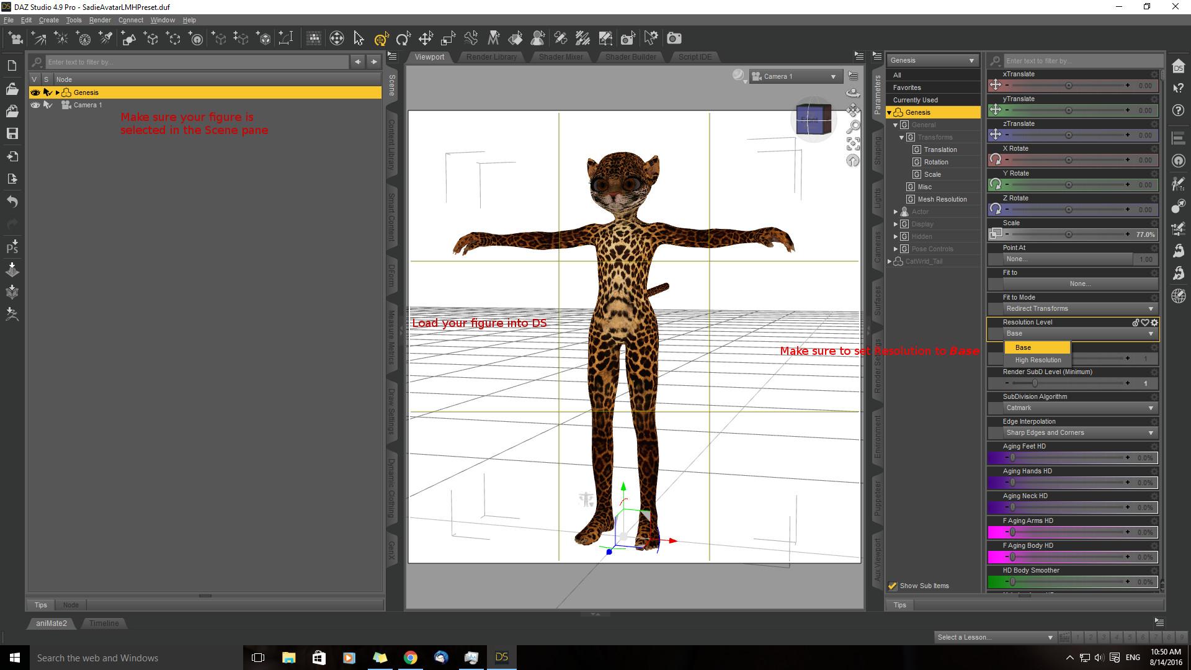Click the Chrome icon in taskbar
The height and width of the screenshot is (670, 1191).
410,658
